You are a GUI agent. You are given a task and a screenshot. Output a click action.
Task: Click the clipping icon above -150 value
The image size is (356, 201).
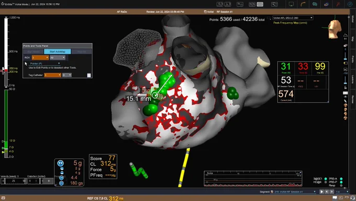(346, 69)
